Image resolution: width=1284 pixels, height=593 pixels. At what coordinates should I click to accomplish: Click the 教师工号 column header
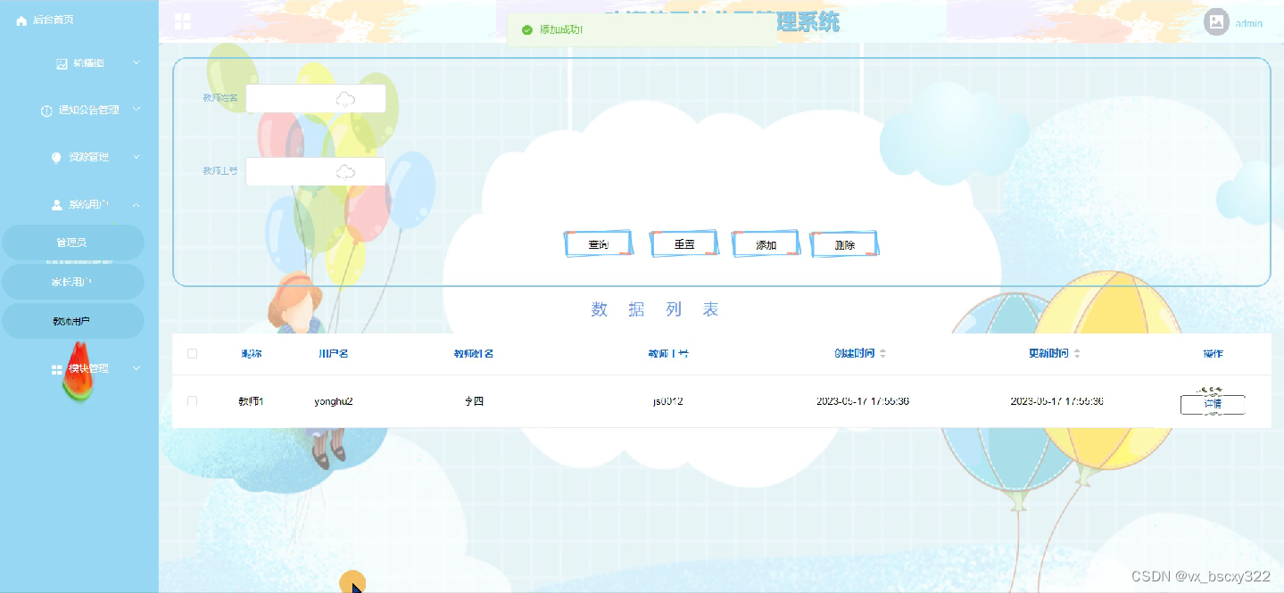(668, 354)
